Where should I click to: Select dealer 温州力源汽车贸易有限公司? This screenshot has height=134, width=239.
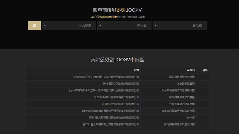point(180,124)
